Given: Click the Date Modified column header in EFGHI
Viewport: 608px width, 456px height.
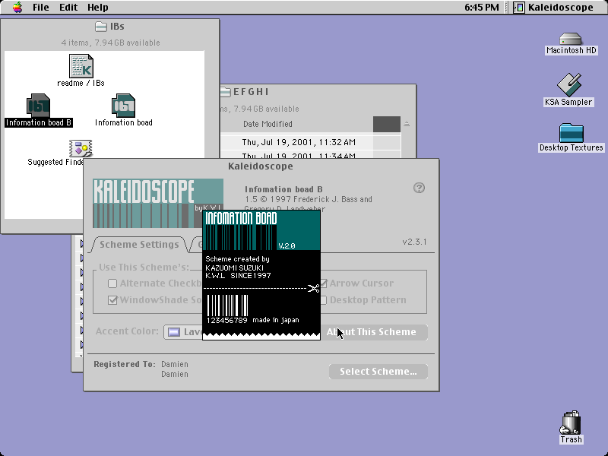Looking at the screenshot, I should 268,124.
